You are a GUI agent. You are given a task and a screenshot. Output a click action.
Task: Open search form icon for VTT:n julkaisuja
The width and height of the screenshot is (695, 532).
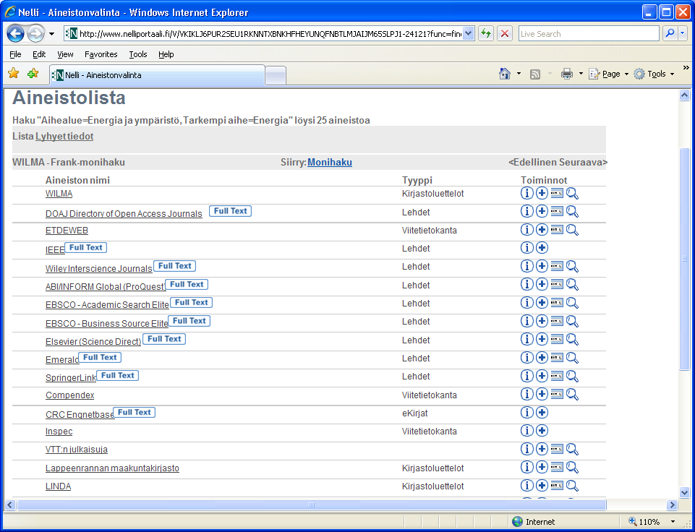click(x=557, y=449)
